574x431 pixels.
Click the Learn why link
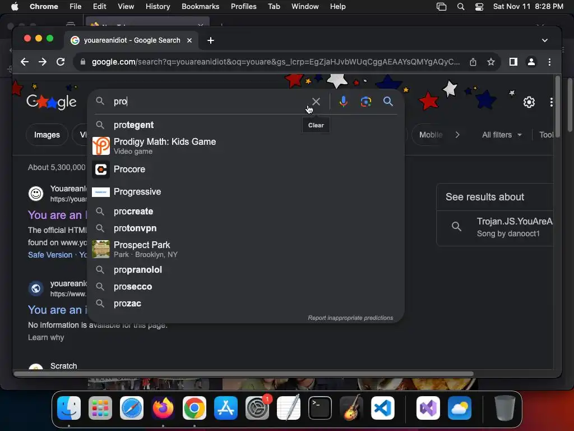46,337
